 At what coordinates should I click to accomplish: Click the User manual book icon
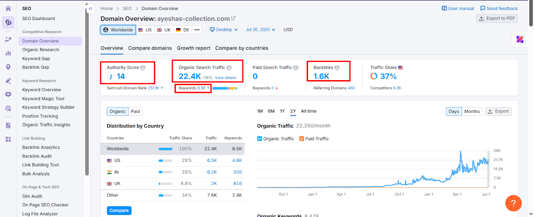pos(444,8)
